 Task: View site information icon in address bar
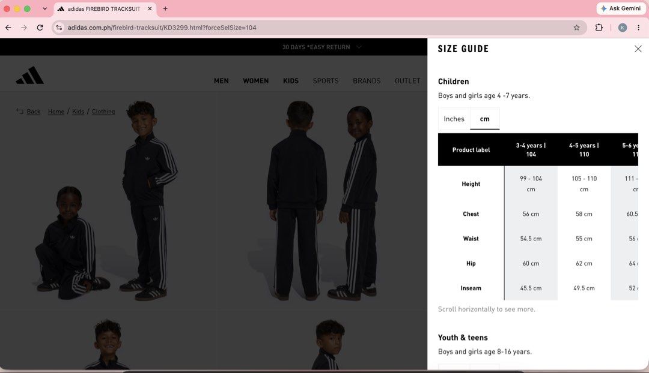59,28
